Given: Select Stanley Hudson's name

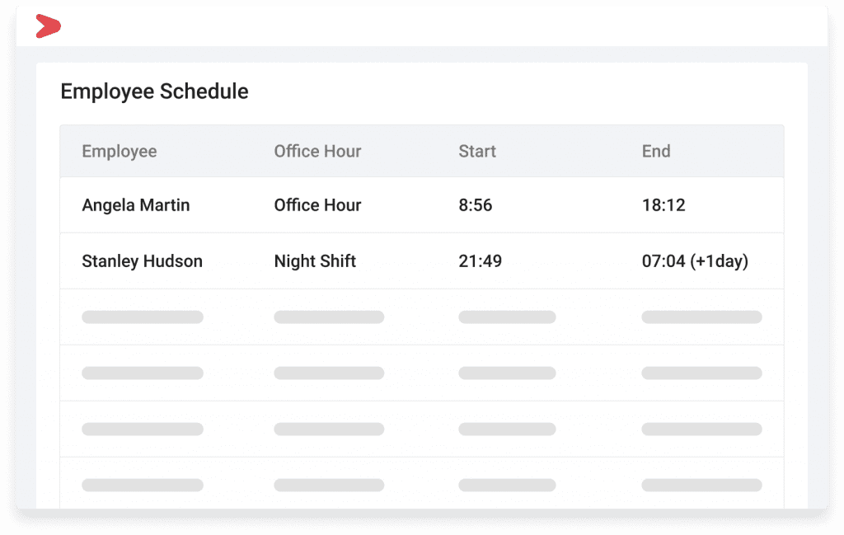Looking at the screenshot, I should pyautogui.click(x=142, y=260).
